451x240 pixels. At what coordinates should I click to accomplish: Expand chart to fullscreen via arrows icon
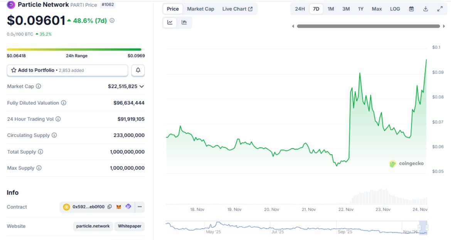click(x=440, y=8)
